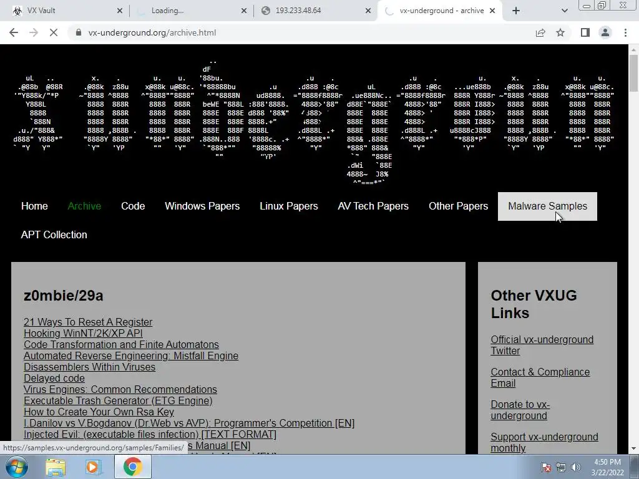Open the taskbar clock showing 4:50 PM
Viewport: 639px width, 479px height.
tap(607, 467)
